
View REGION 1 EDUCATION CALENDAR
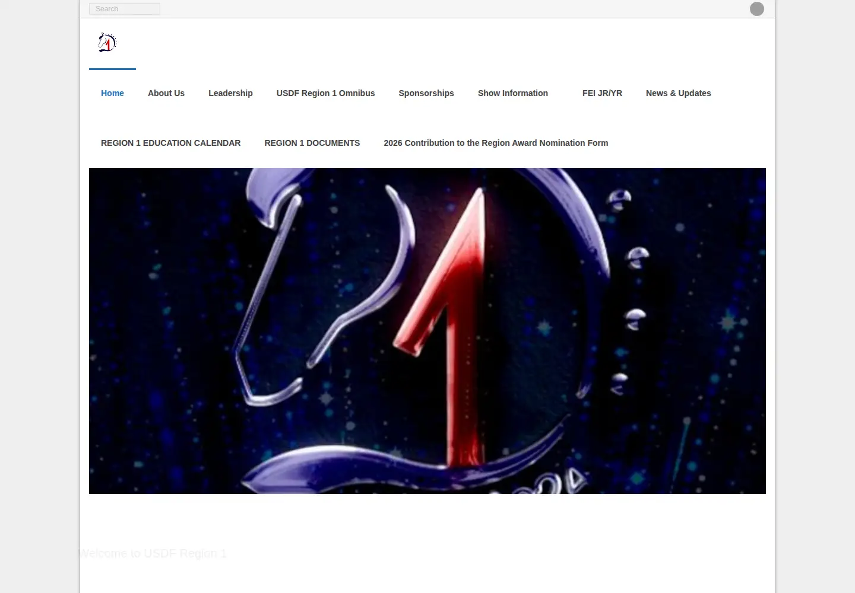[x=170, y=143]
